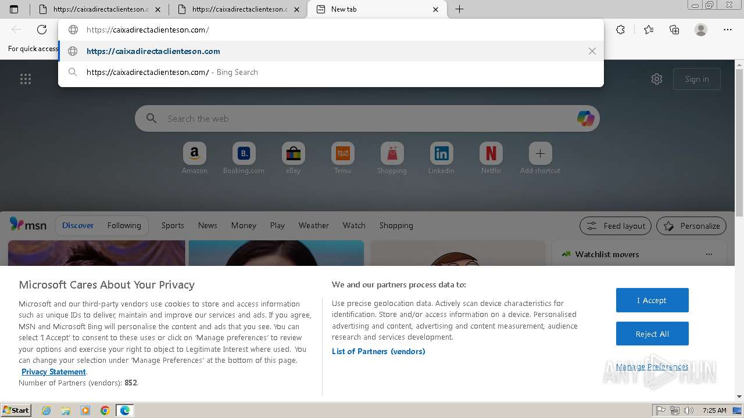
Task: Close the second caixadirectaclienteson tab
Action: 297,9
